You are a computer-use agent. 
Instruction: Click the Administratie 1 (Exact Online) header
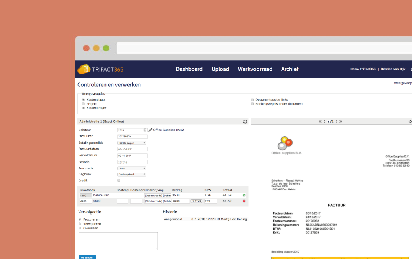point(102,122)
